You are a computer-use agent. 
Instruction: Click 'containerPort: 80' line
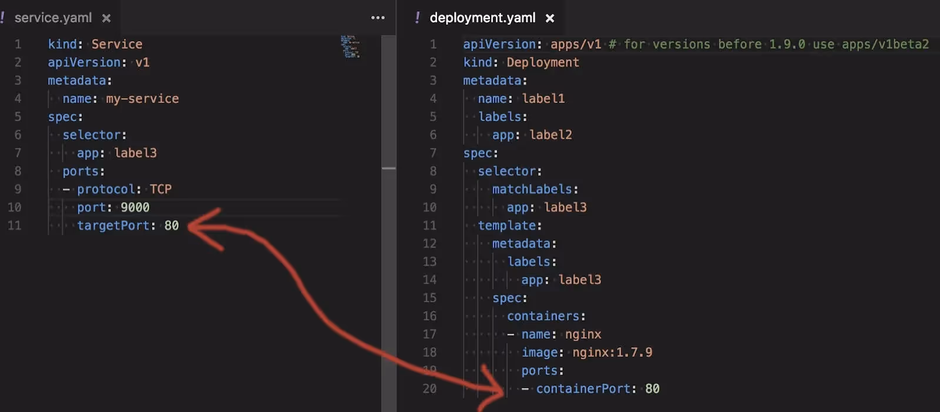597,388
